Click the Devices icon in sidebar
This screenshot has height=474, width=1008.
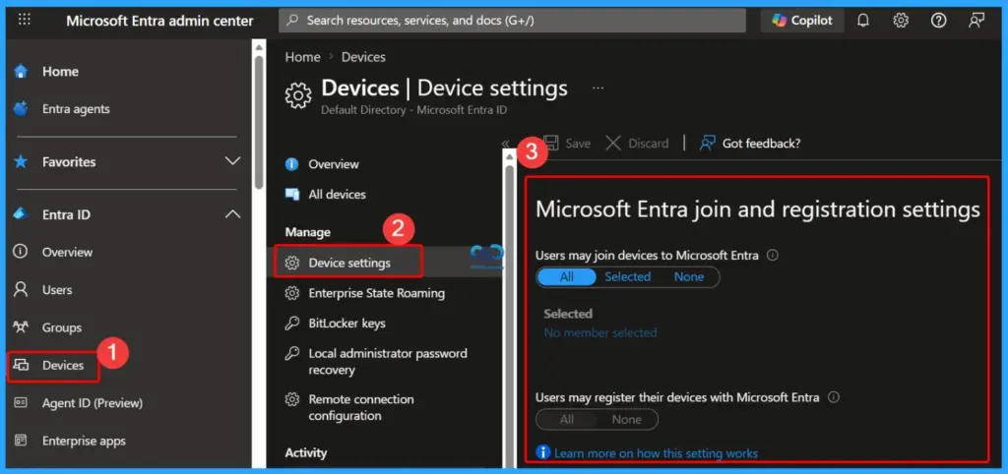tap(22, 365)
